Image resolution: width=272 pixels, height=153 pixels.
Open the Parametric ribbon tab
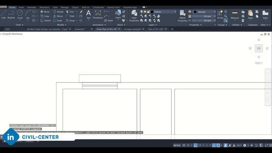tap(44, 7)
